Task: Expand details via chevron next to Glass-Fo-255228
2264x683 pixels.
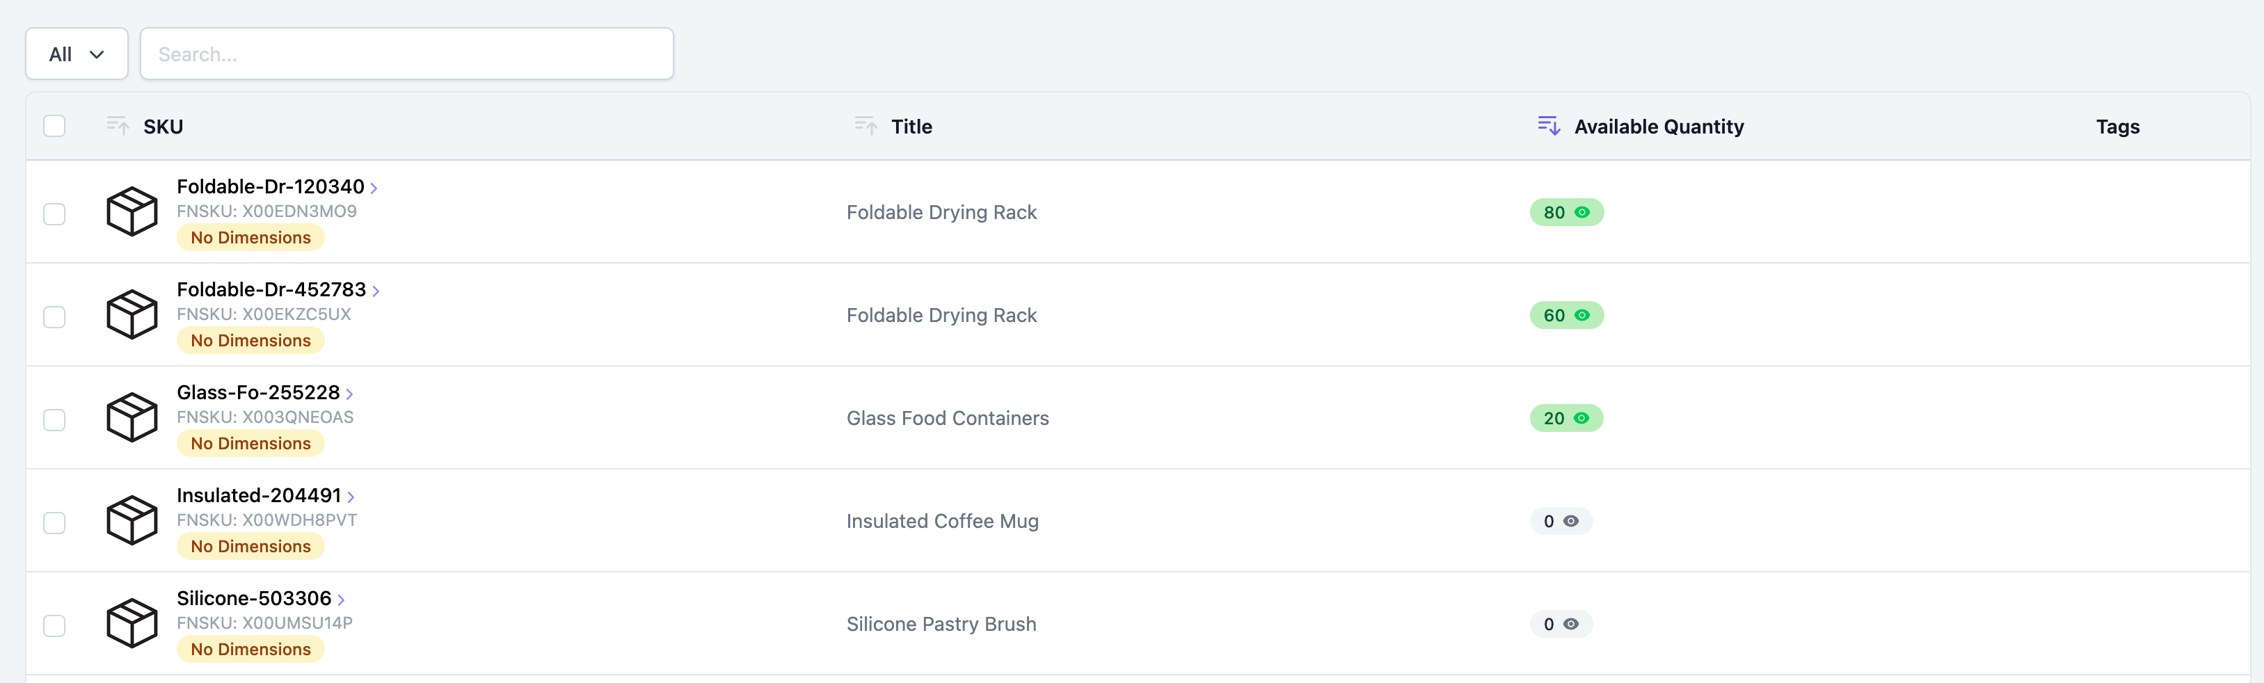Action: (350, 393)
